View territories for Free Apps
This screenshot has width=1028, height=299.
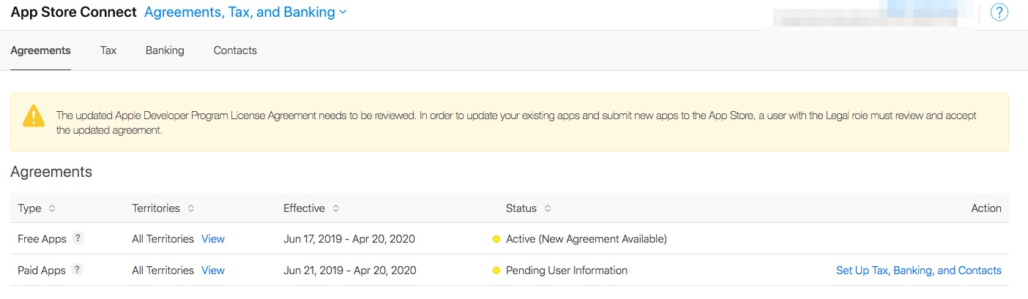(x=213, y=239)
